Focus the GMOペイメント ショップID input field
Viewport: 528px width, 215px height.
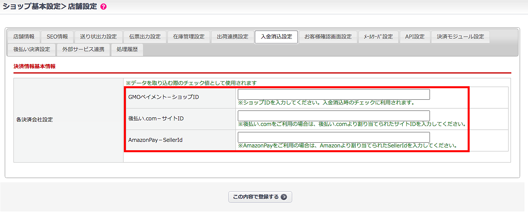click(333, 94)
